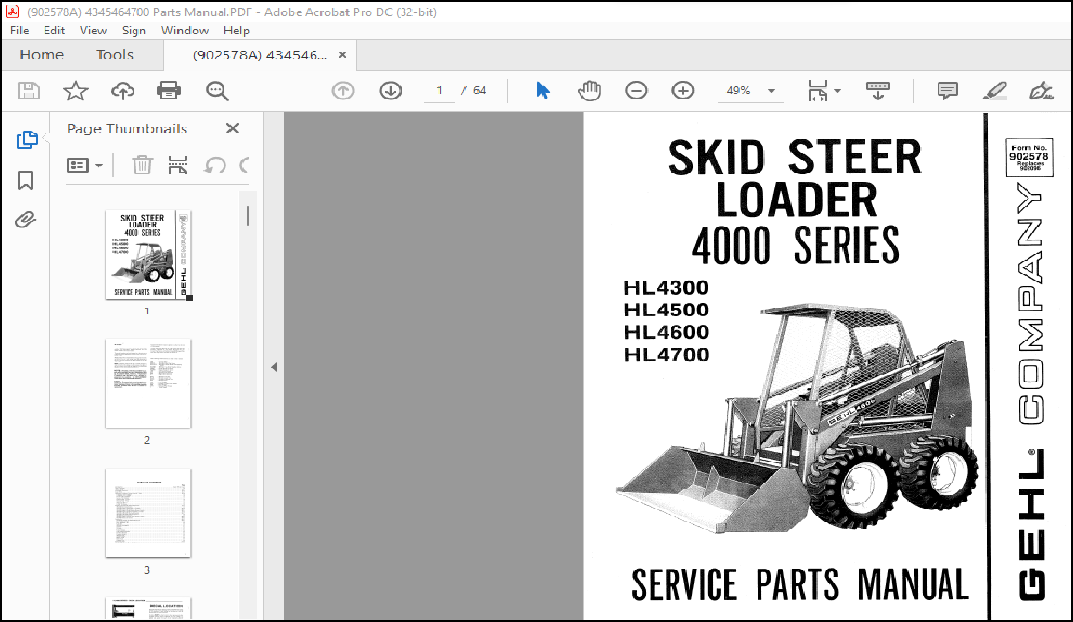Screen dimensions: 1073x622
Task: Click the 4000 SERIES heading text
Action: (795, 245)
